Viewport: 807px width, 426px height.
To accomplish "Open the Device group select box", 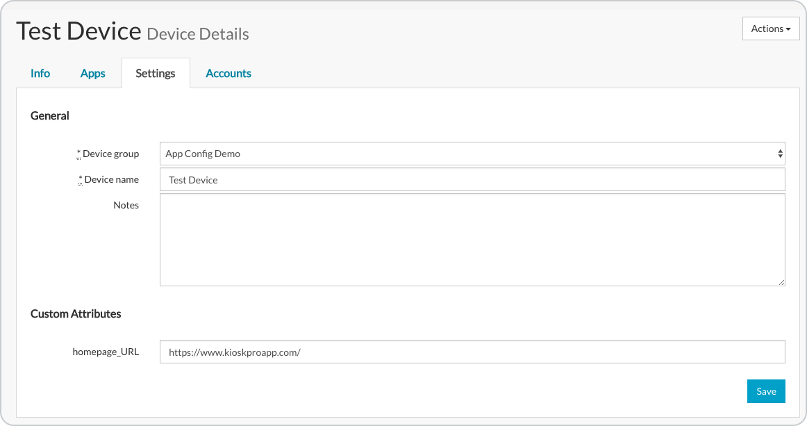I will point(472,154).
